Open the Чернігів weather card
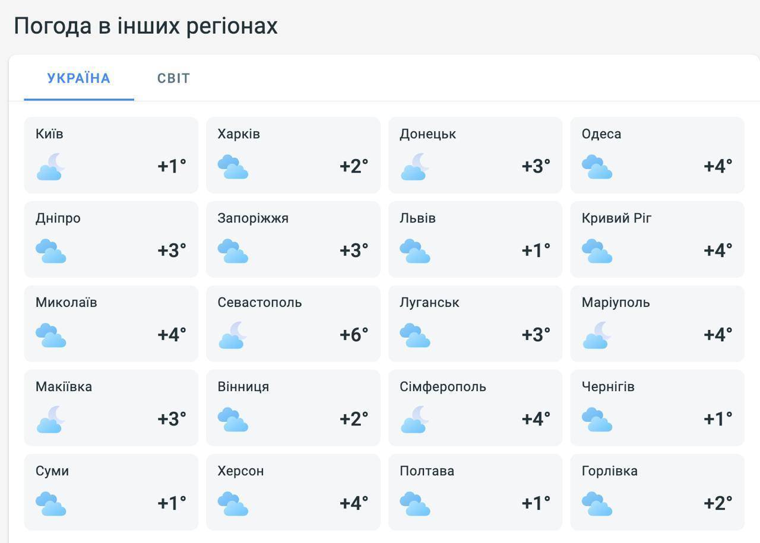760x543 pixels. pos(657,408)
